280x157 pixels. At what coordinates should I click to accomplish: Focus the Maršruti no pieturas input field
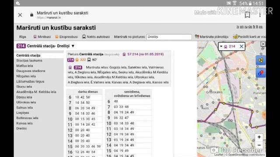169,37
